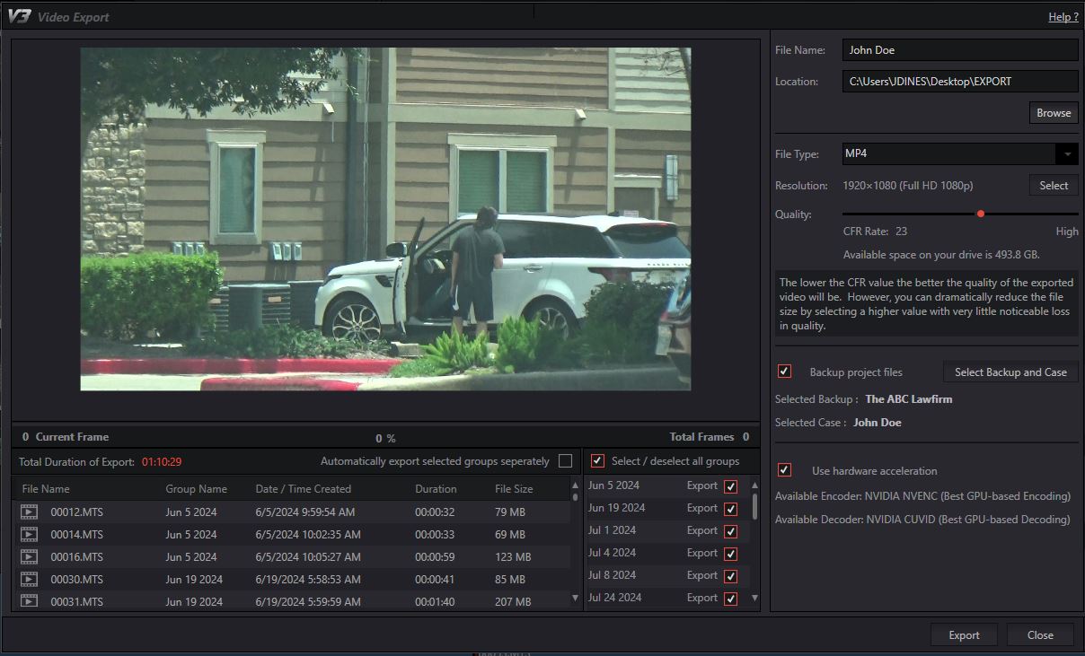
Task: Click the CFR Rate value 23
Action: [902, 232]
